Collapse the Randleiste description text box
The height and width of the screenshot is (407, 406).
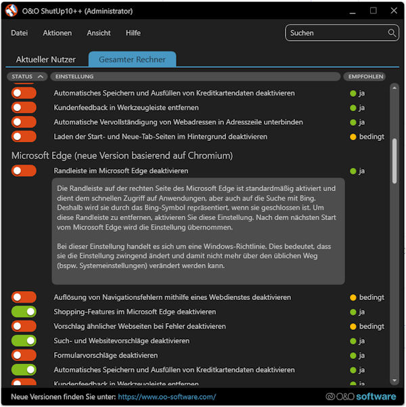coord(198,232)
